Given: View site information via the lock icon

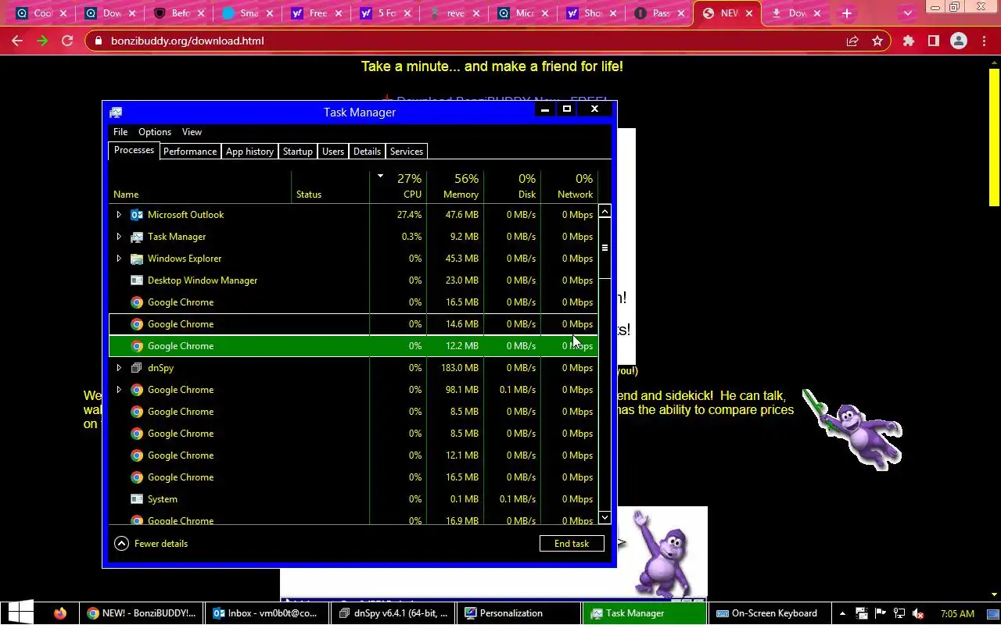Looking at the screenshot, I should tap(99, 41).
